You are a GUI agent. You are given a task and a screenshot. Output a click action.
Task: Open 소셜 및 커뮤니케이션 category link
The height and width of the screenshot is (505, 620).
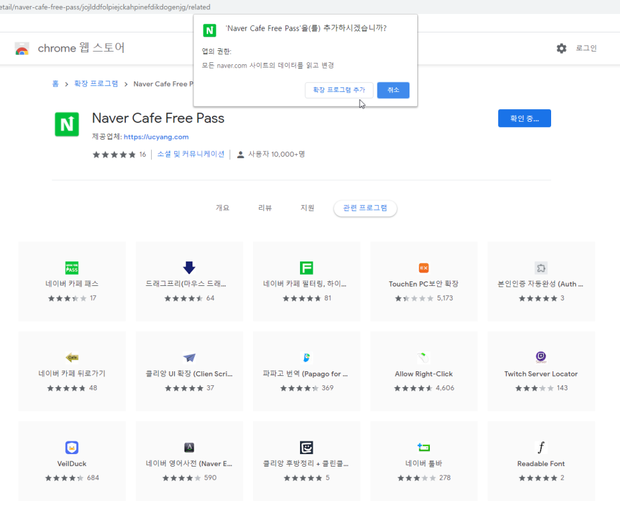[191, 154]
